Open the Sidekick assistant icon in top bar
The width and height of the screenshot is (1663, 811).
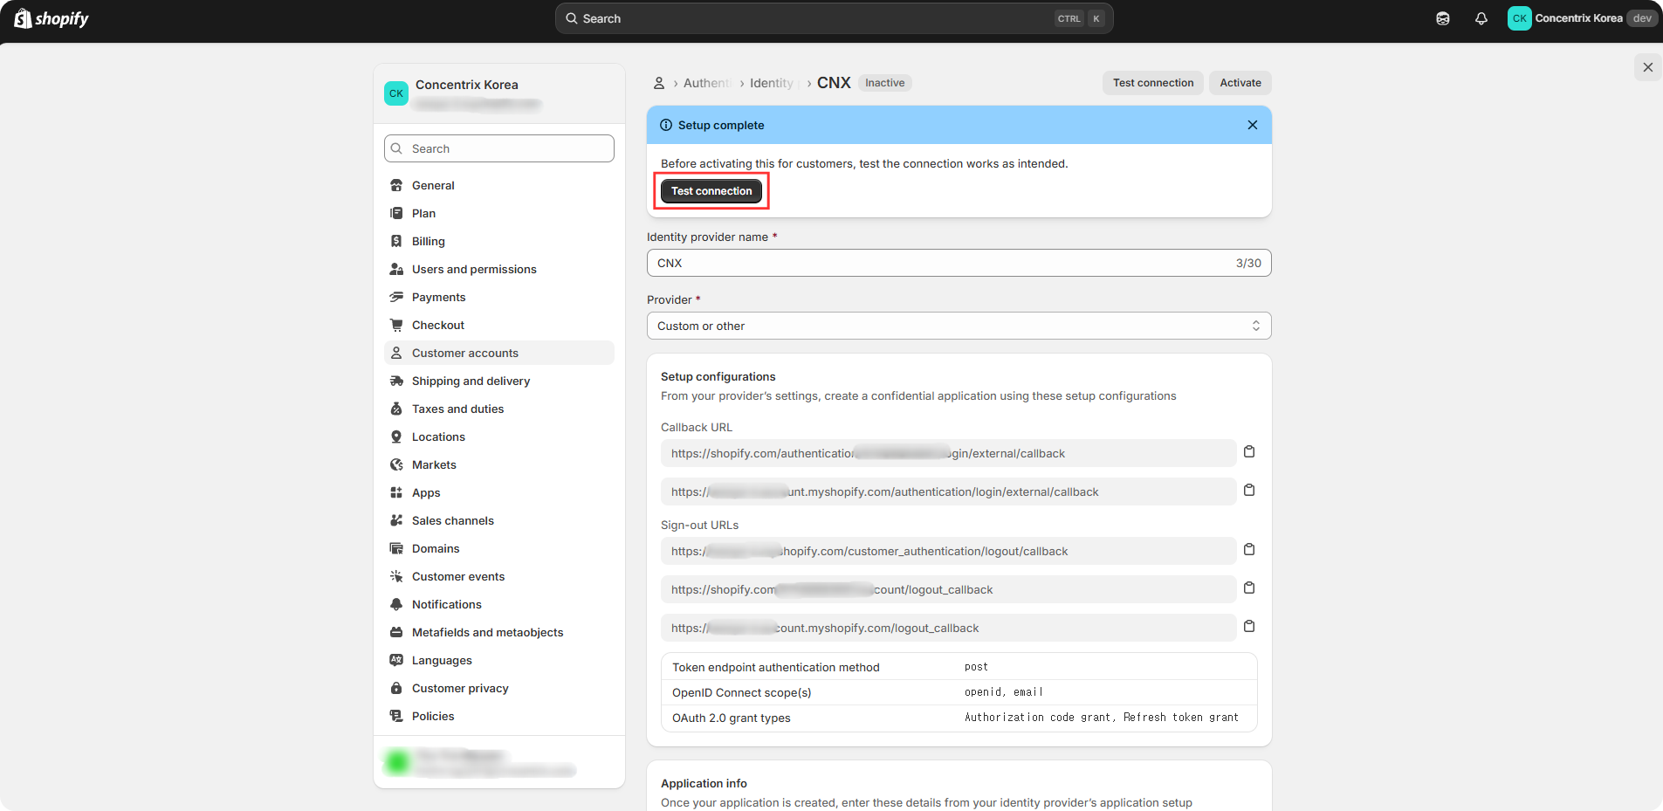coord(1443,18)
